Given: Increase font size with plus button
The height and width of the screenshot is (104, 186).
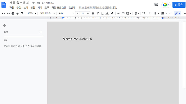Looking at the screenshot, I should coord(88,13).
